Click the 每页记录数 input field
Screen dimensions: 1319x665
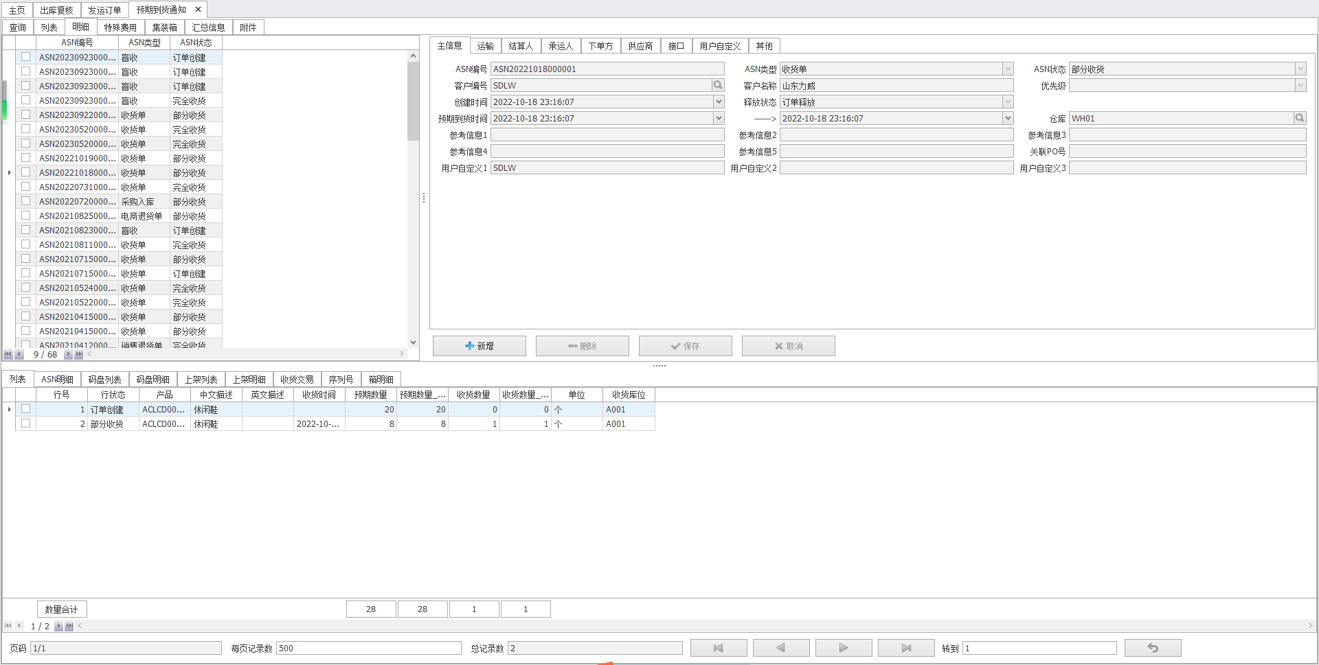[369, 648]
